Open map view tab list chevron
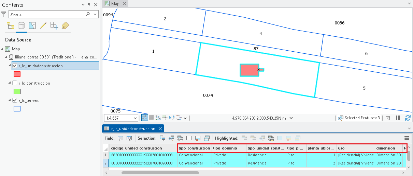 (409, 3)
